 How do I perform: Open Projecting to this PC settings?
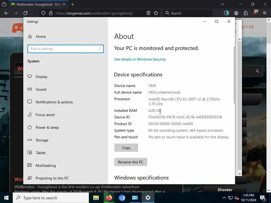(48, 178)
